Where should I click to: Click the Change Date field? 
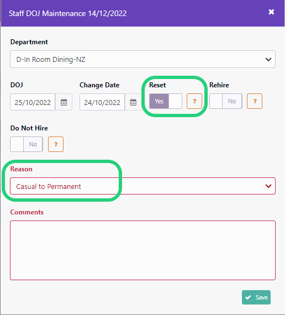(x=102, y=102)
